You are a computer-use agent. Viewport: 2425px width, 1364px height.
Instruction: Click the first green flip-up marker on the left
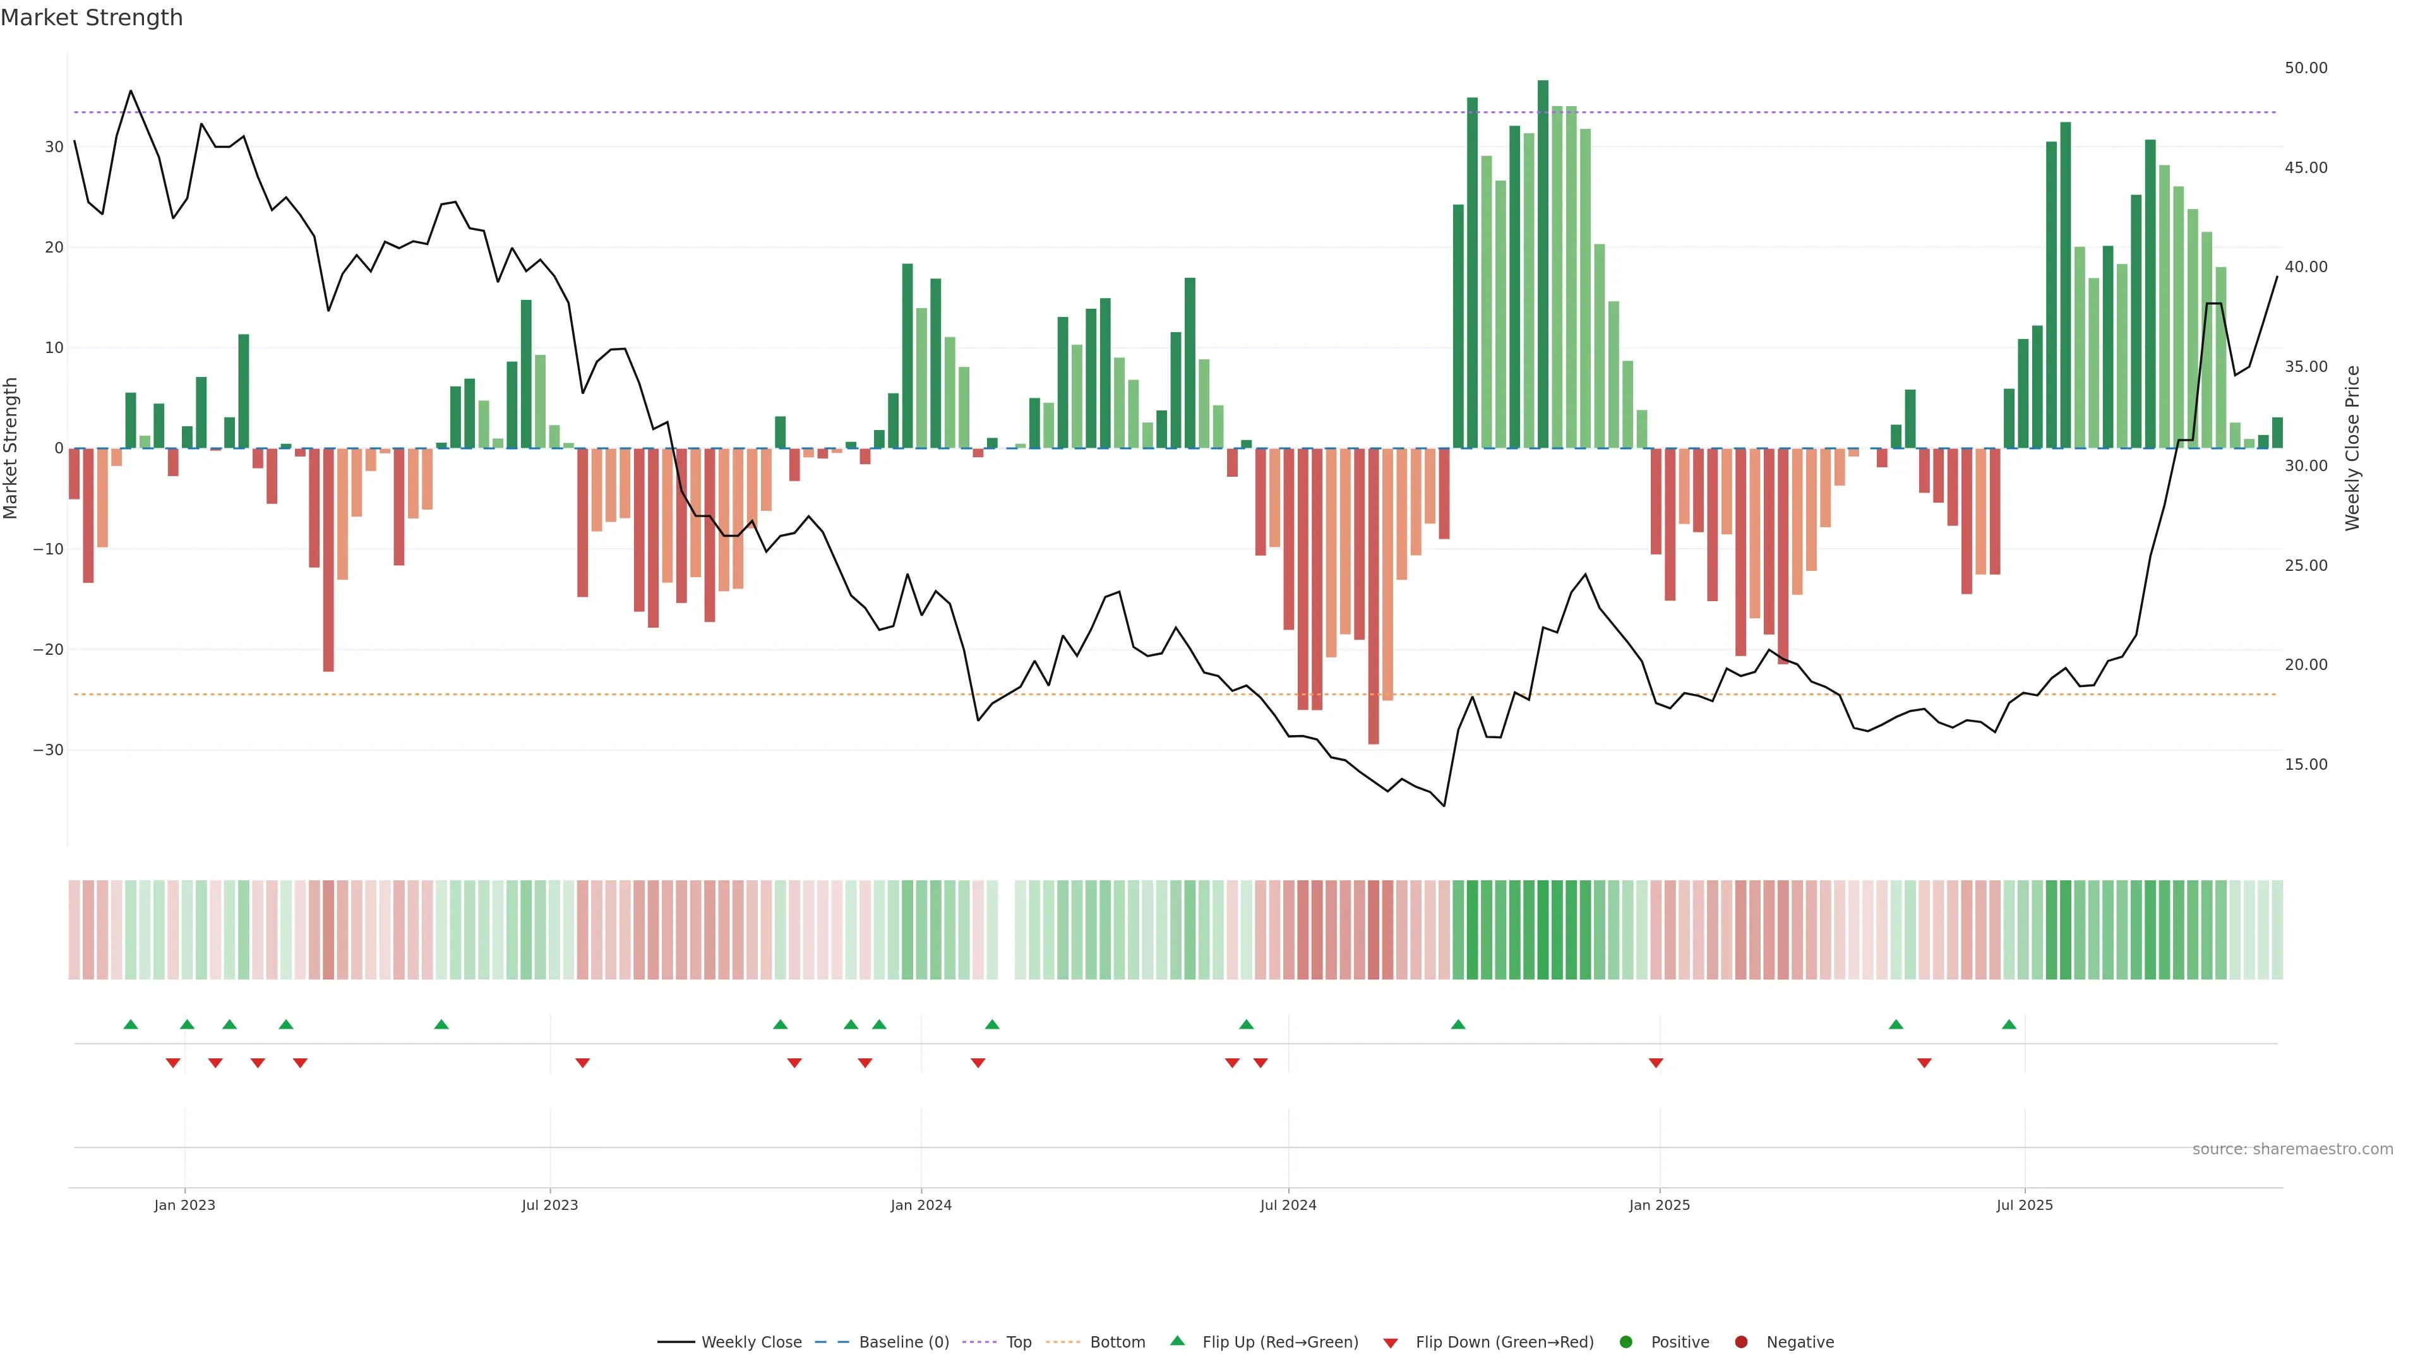[131, 1024]
